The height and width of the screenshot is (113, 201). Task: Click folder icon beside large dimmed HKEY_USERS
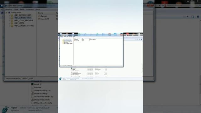[12, 23]
